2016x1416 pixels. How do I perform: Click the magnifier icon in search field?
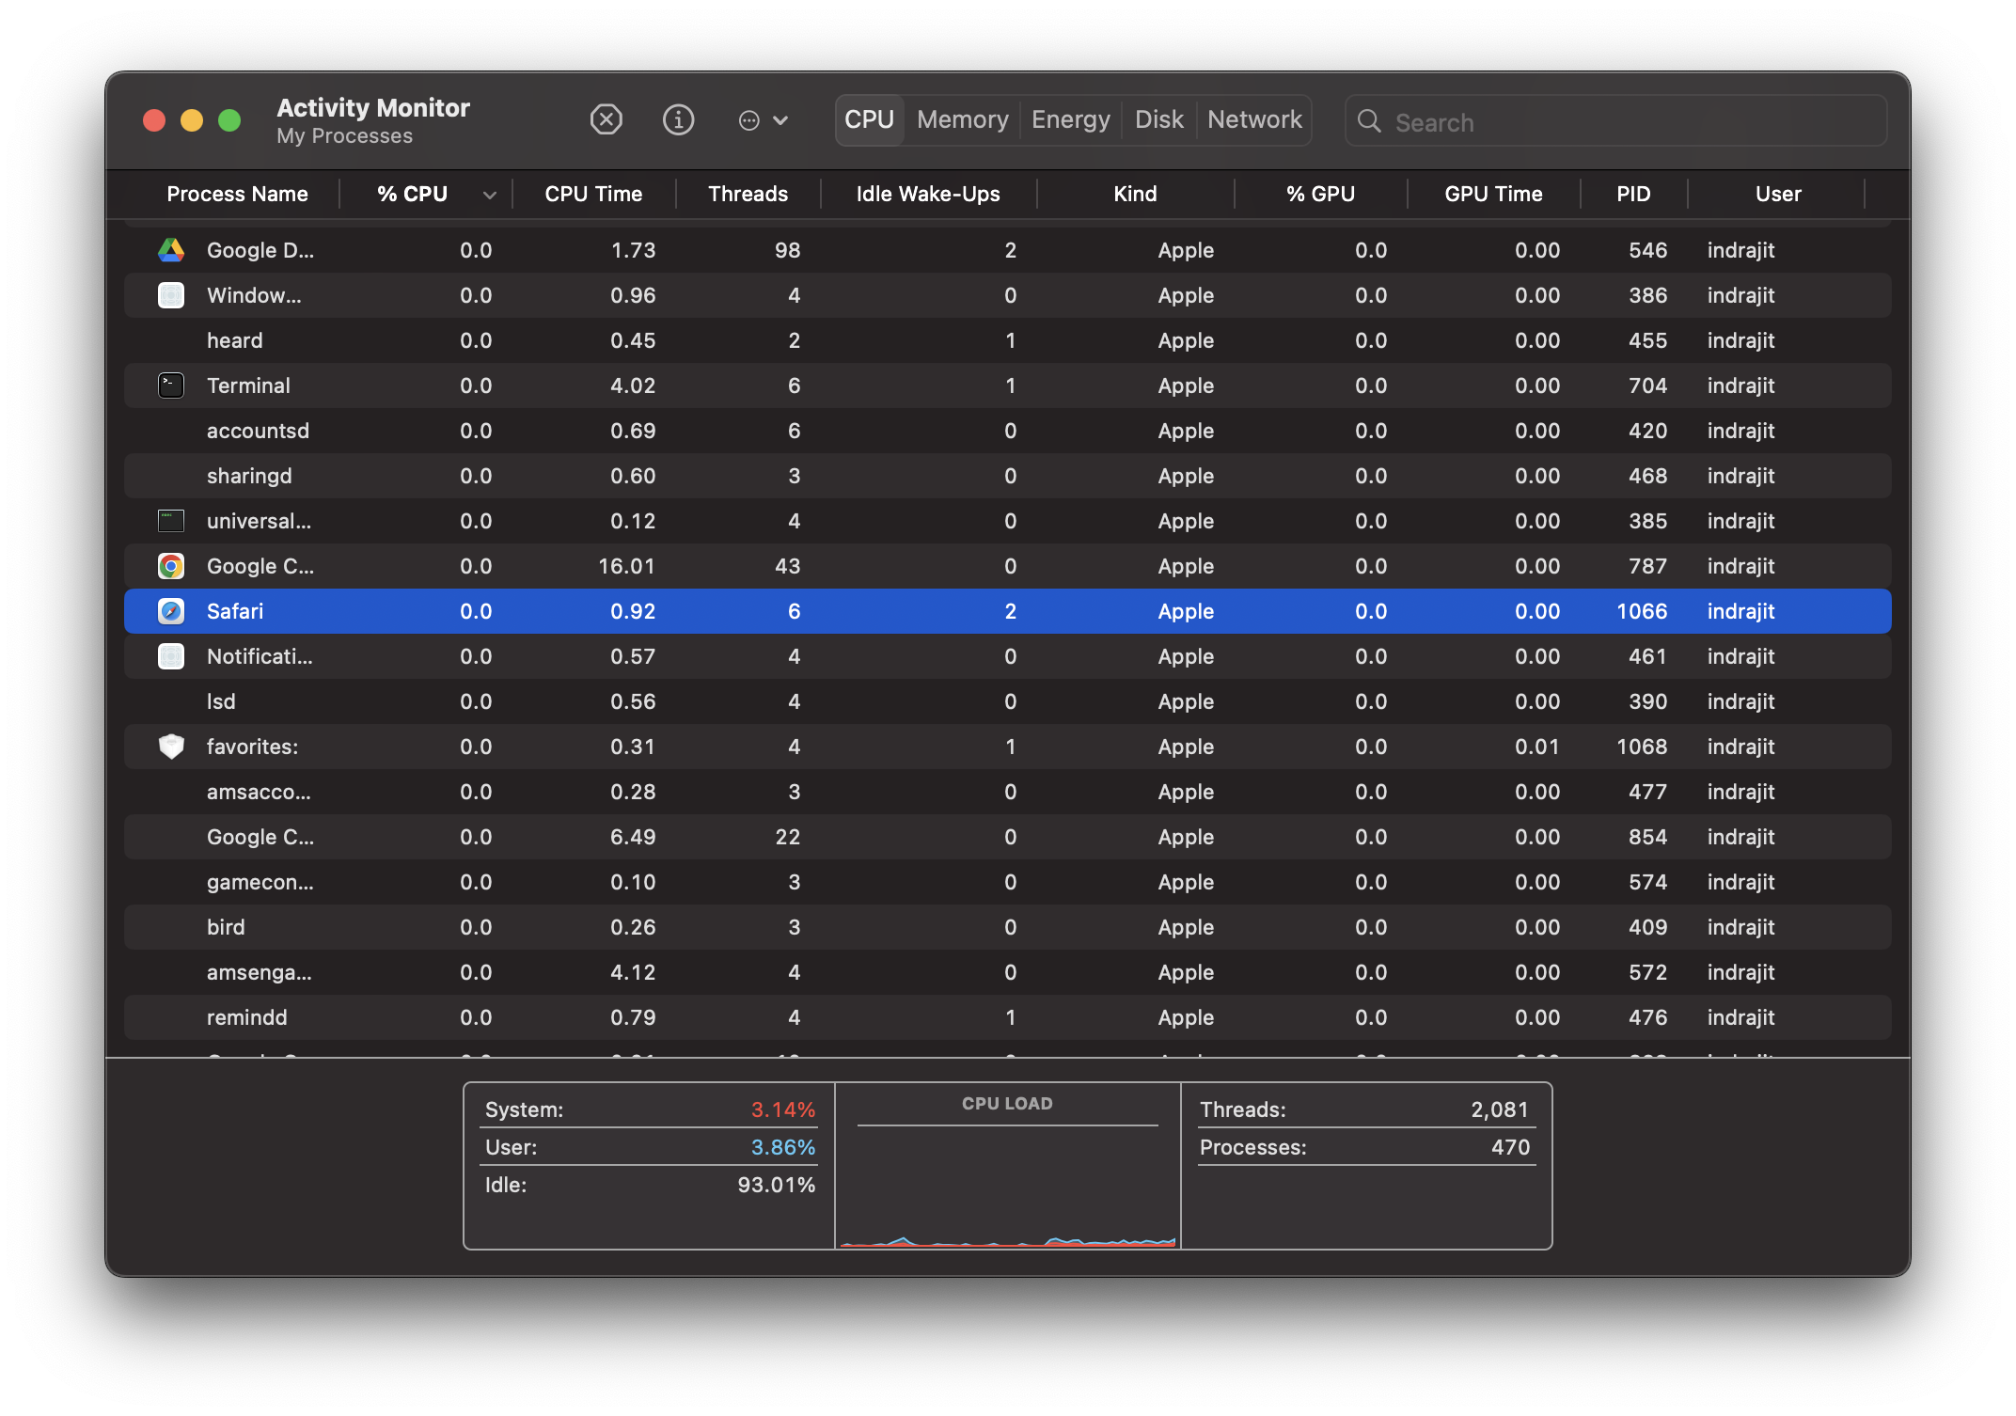1370,121
